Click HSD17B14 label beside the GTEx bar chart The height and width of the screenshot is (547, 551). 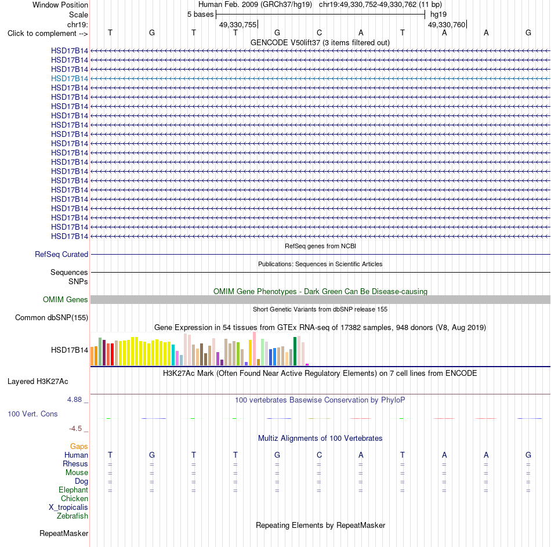point(70,350)
